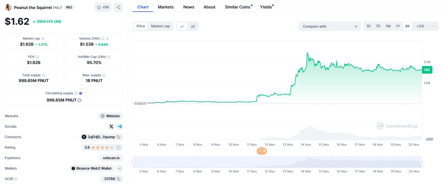Open the UCID info icon
Screen dimensions: 442x185
[x=16, y=179]
